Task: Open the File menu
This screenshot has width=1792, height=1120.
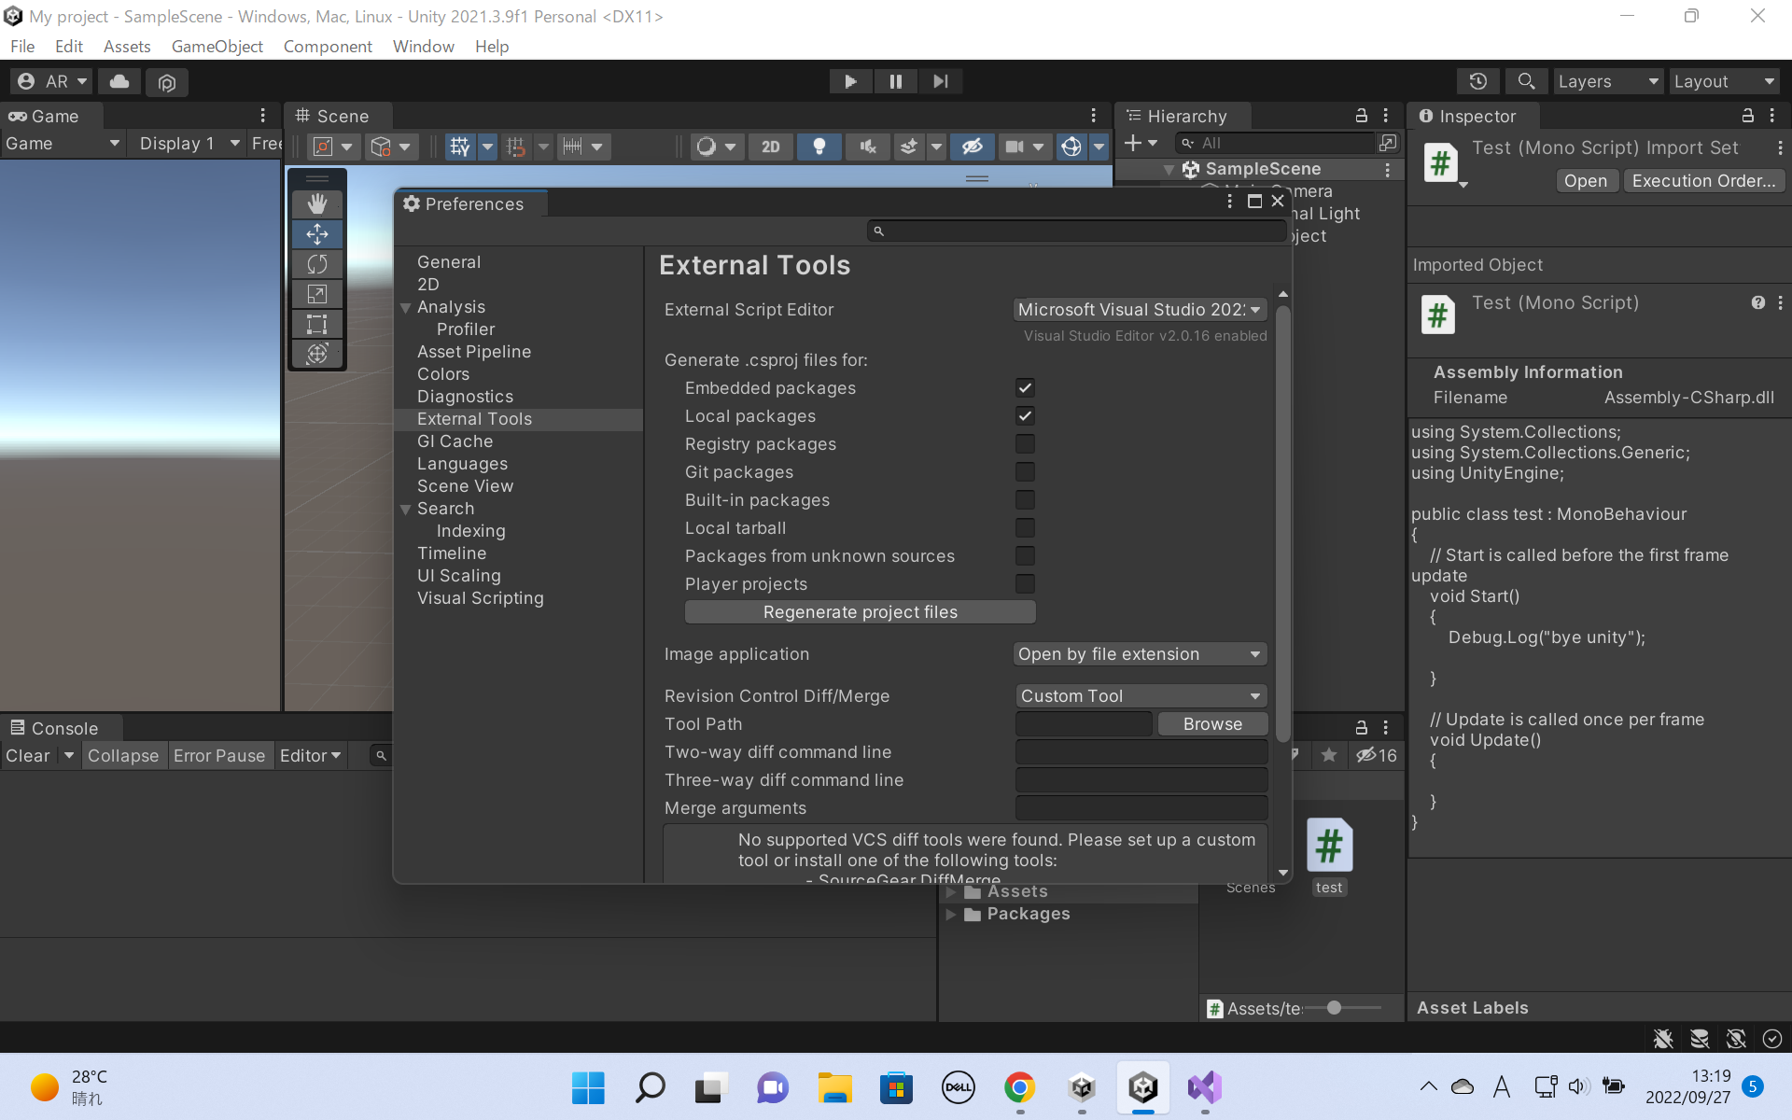Action: click(x=22, y=46)
